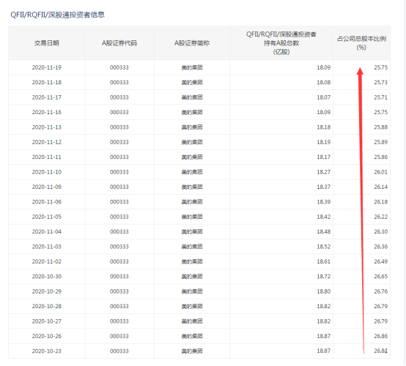This screenshot has height=366, width=406.
Task: Click the A股证券简称 column header
Action: coord(192,43)
